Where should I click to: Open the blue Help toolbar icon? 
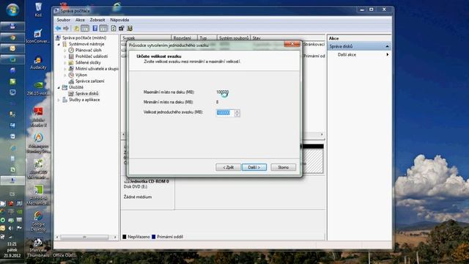(95, 29)
